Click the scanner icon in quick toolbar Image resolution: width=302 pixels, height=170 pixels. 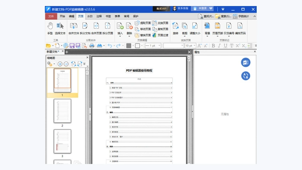click(x=99, y=46)
